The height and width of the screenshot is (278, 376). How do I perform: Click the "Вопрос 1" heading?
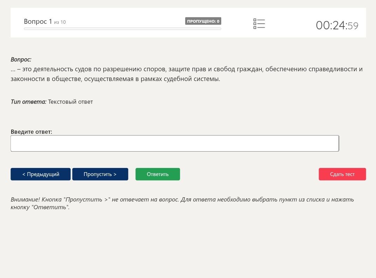(x=38, y=22)
